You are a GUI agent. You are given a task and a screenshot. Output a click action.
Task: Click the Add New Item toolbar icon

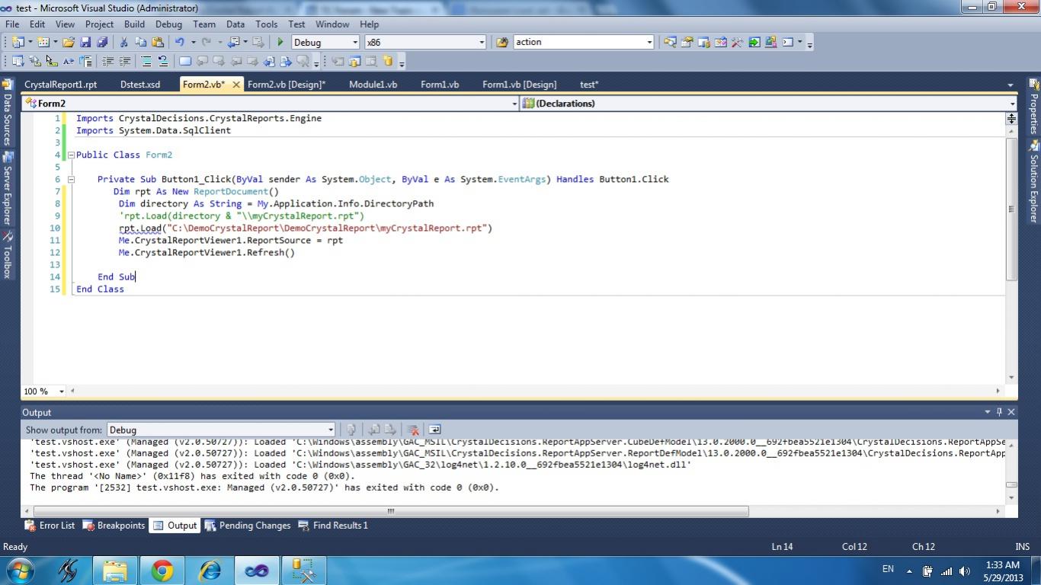(x=43, y=42)
